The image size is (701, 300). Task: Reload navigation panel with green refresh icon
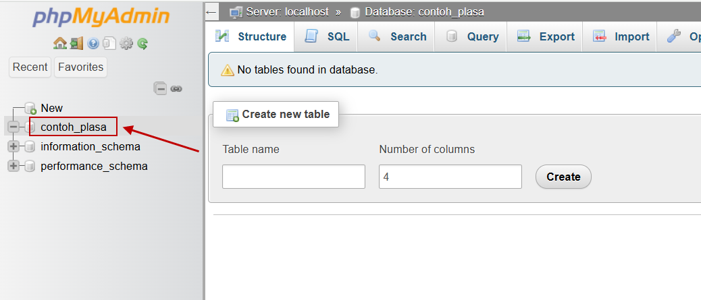click(142, 43)
